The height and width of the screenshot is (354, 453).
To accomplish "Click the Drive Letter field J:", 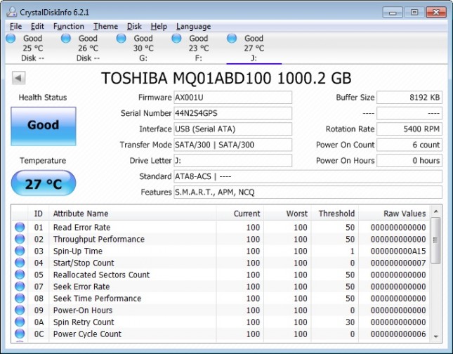I will point(233,161).
